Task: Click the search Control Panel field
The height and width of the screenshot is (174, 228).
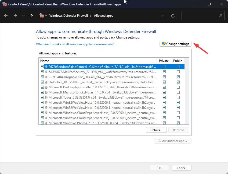Action: pos(203,16)
